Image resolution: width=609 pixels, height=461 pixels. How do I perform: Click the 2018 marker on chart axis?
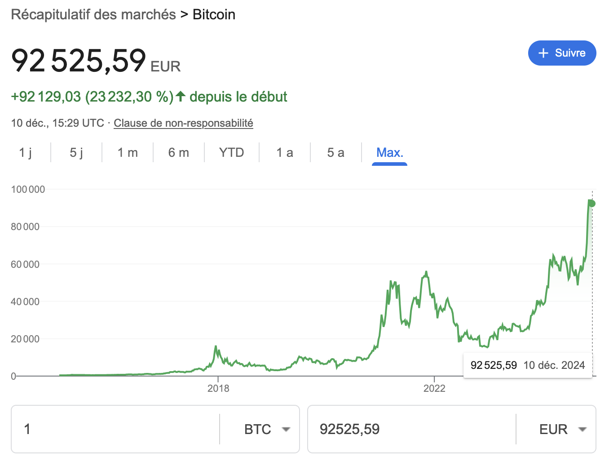(x=218, y=388)
